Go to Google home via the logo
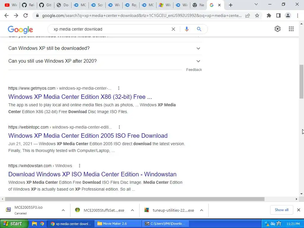Screen dimensions: 304x228 [x=20, y=29]
